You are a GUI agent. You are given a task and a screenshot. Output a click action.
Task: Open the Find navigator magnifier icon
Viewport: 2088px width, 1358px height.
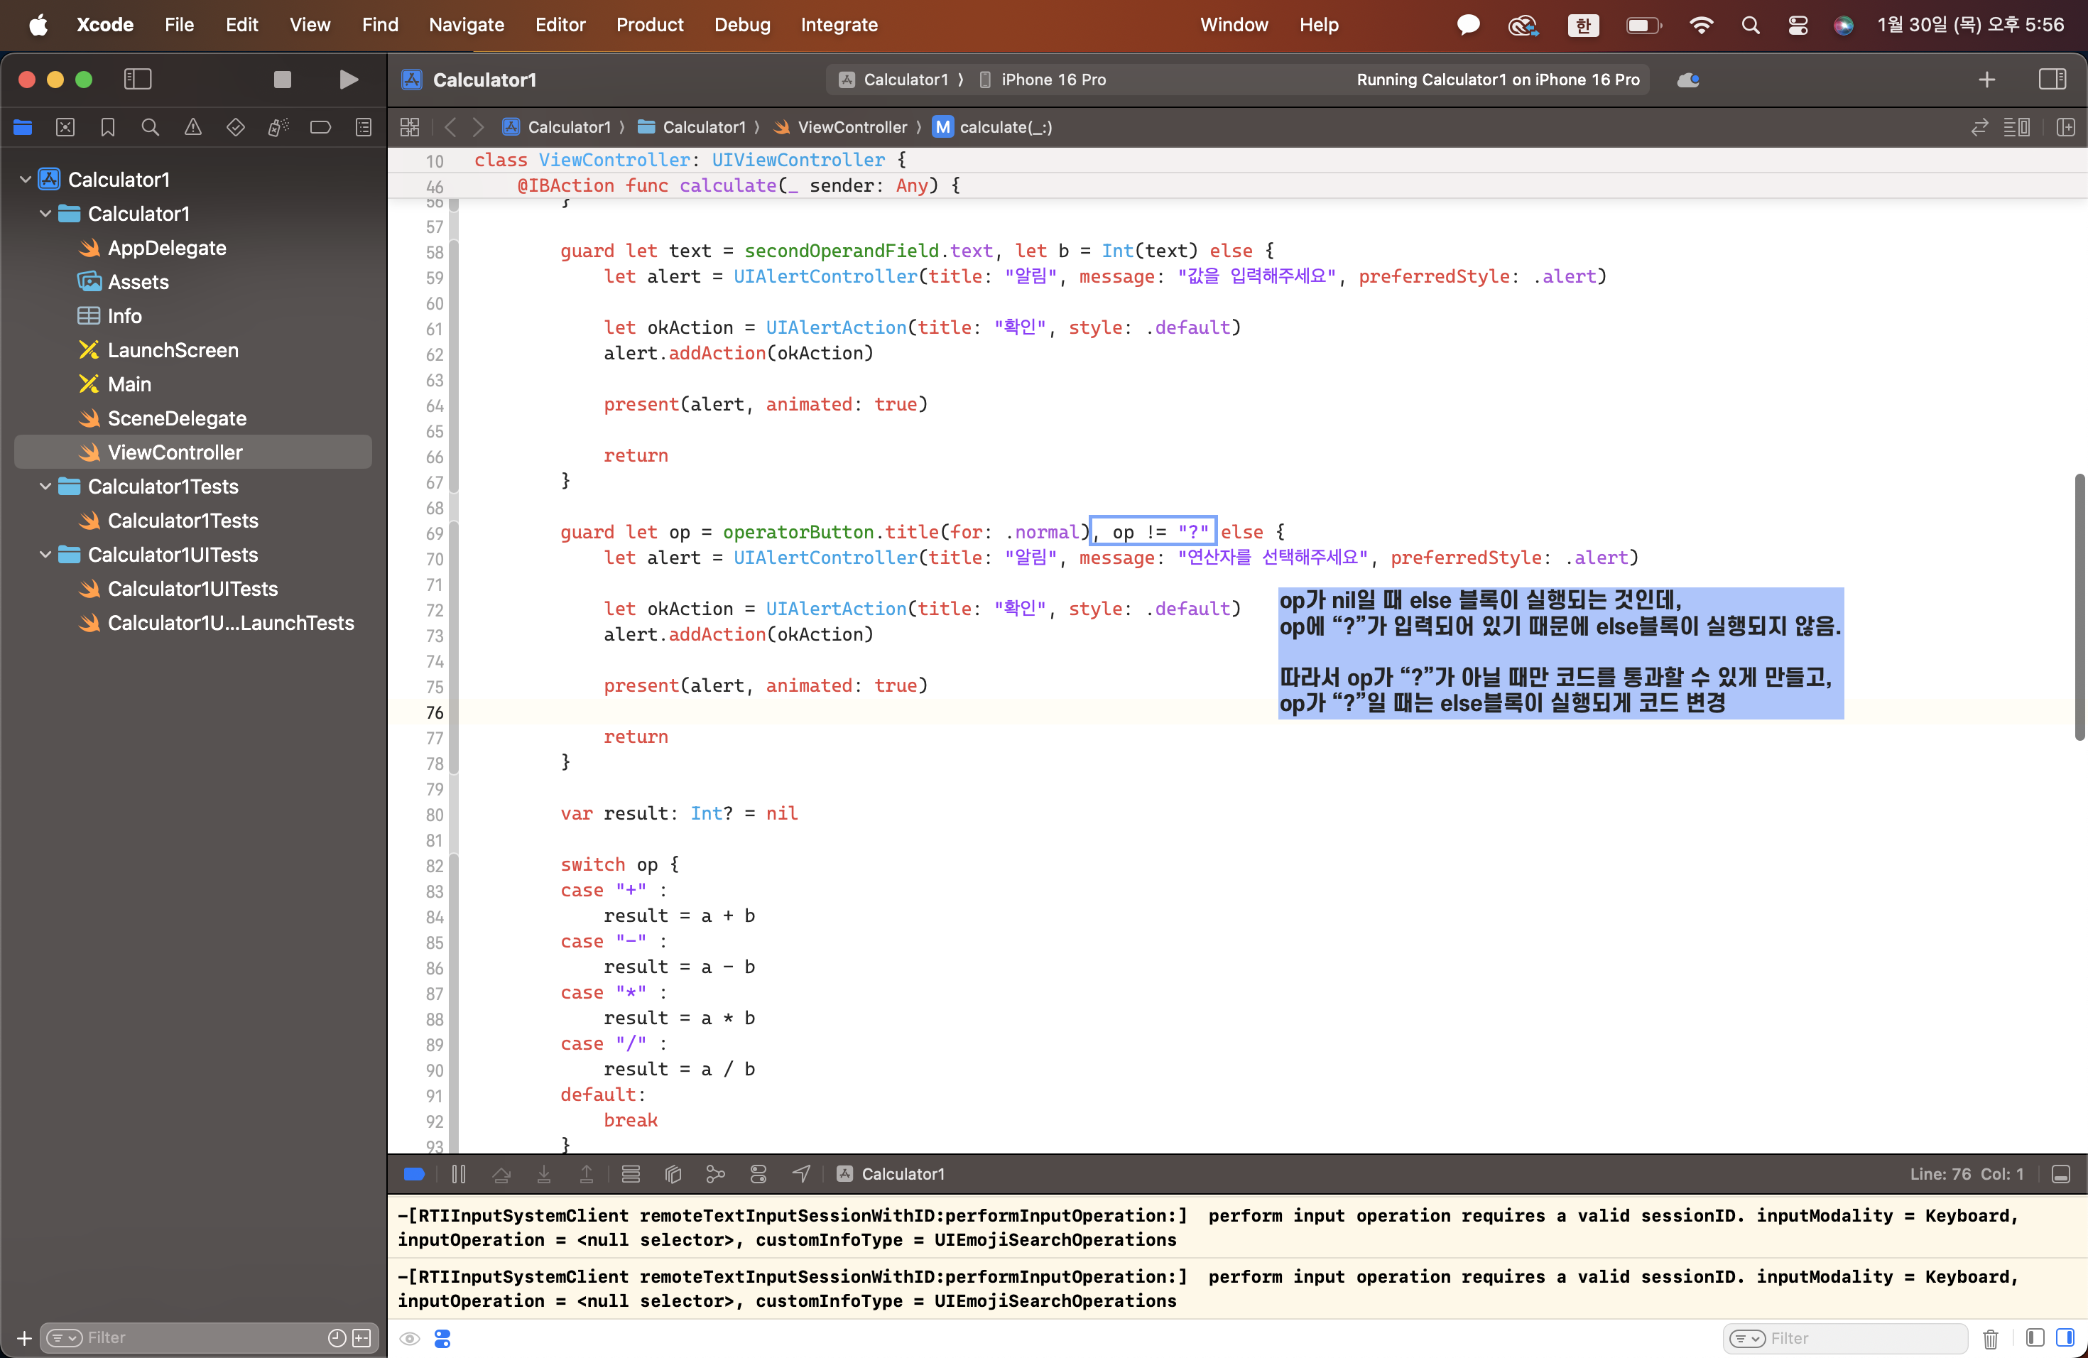pos(150,128)
